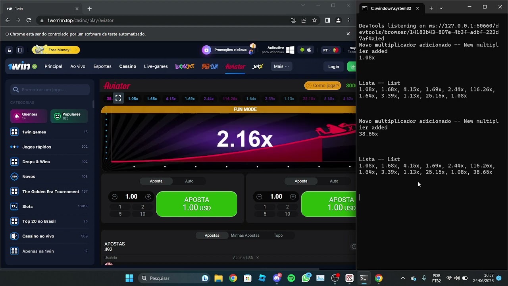Screen dimensions: 508x286
Task: Reload the page in Chrome
Action: [x=29, y=20]
